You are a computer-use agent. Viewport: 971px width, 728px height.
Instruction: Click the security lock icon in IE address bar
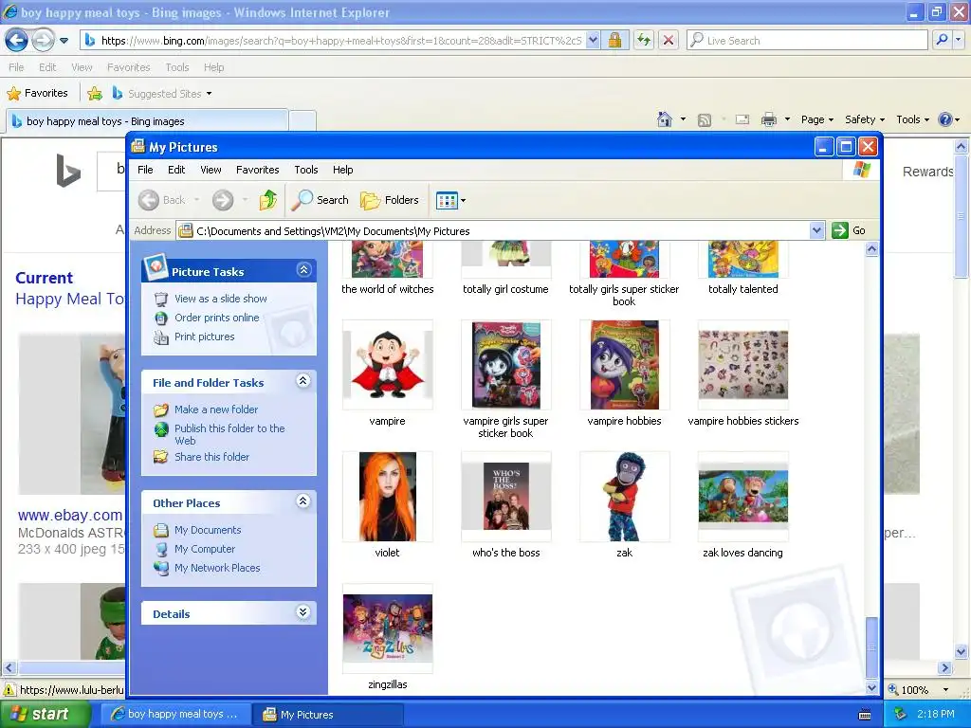click(x=614, y=40)
